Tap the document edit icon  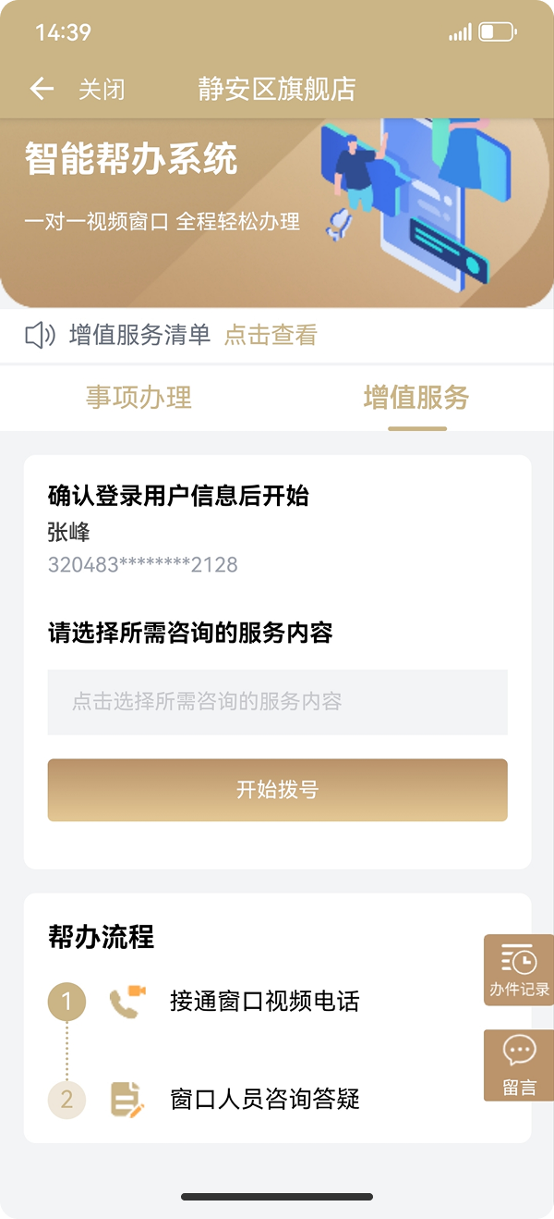[126, 1099]
